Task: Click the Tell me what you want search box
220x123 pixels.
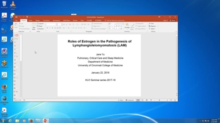Action: tap(115, 20)
